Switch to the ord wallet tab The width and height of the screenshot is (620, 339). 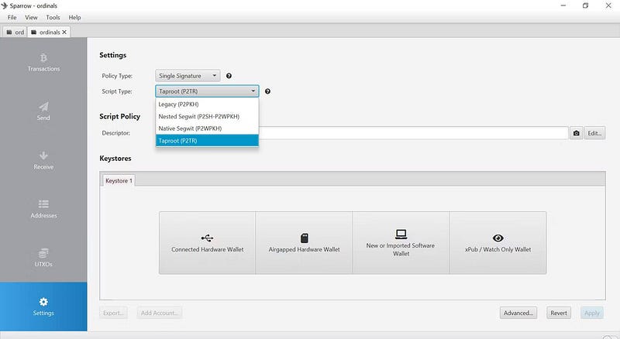(x=17, y=32)
